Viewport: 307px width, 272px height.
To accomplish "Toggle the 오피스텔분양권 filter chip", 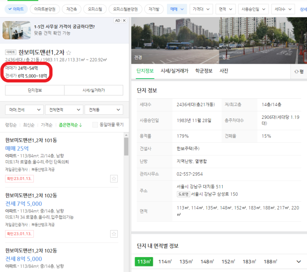I will 125,9.
